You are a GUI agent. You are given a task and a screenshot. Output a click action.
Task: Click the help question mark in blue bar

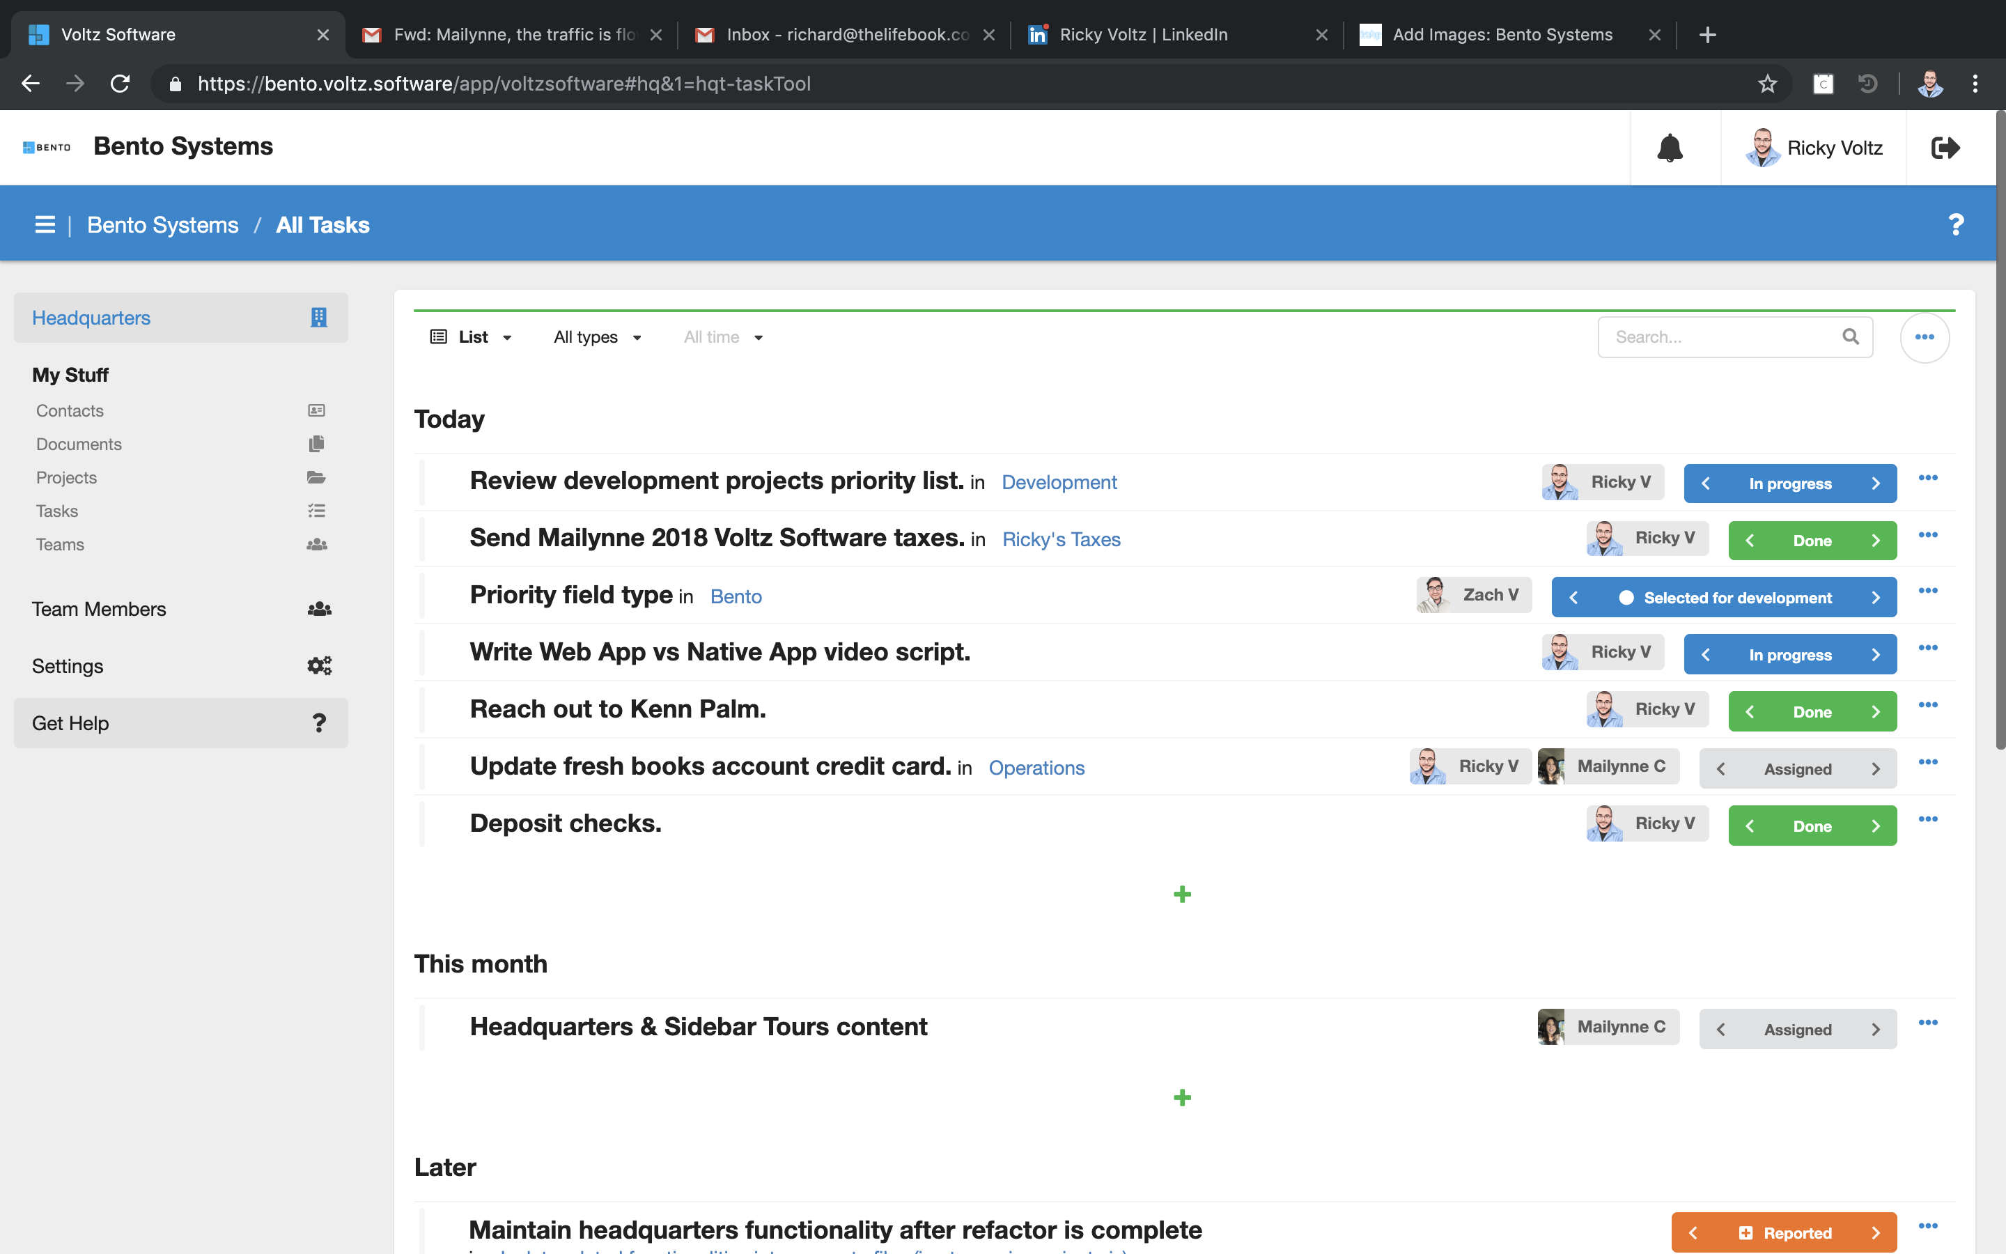point(1955,225)
